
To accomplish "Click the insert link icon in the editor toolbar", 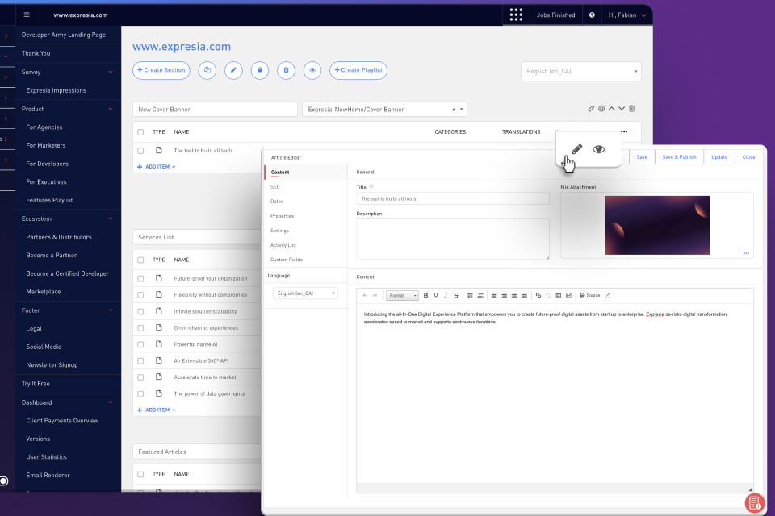I will pyautogui.click(x=538, y=295).
